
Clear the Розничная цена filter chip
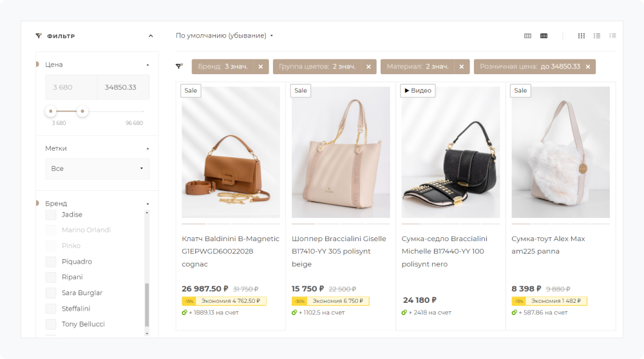(587, 67)
